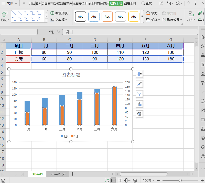Select the elbow connector shape
The image size is (205, 183).
point(33,13)
